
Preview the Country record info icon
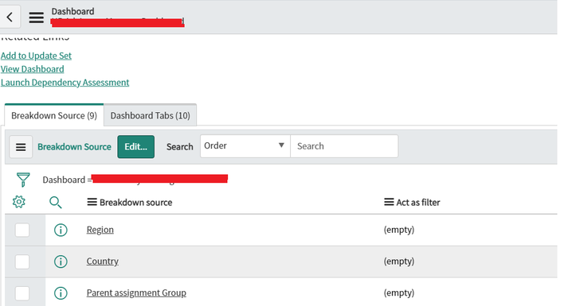(x=61, y=261)
